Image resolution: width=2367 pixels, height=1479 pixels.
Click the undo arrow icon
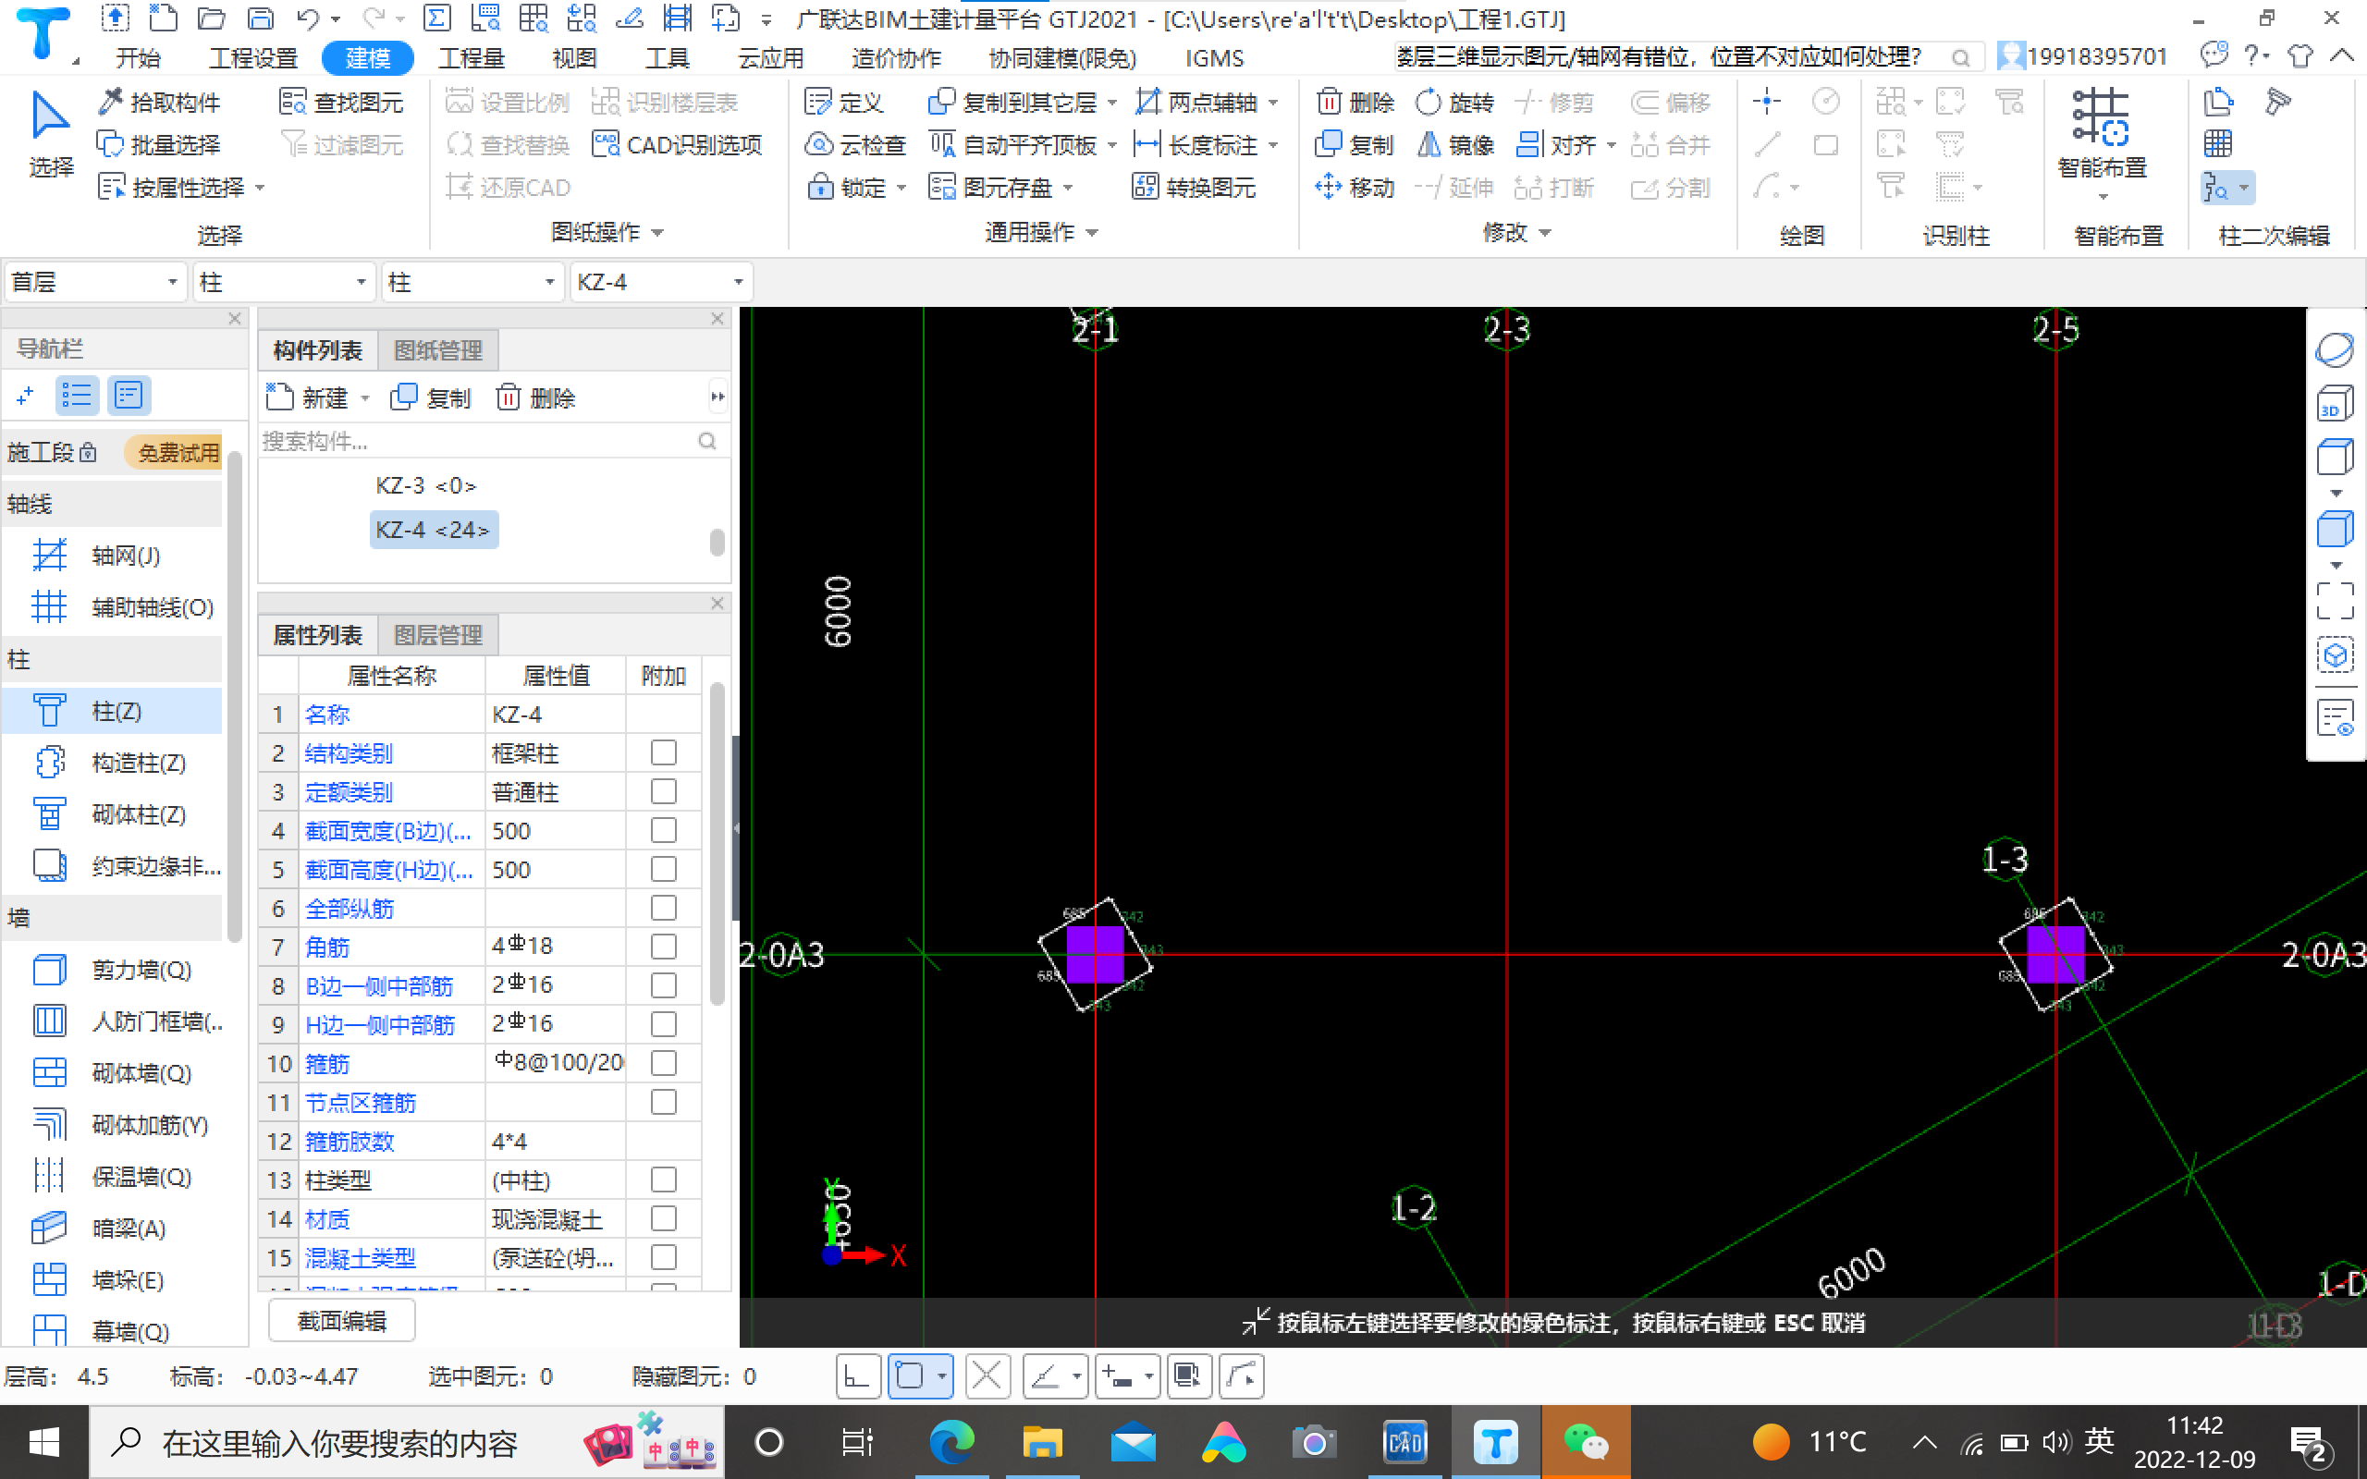click(x=307, y=18)
